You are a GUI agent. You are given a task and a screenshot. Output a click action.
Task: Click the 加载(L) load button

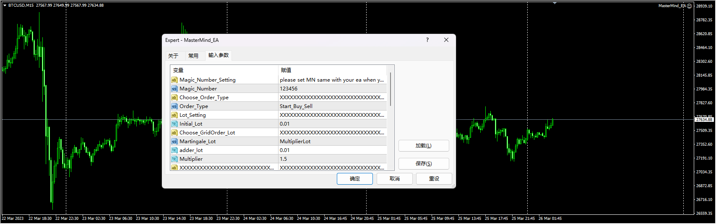tap(424, 146)
